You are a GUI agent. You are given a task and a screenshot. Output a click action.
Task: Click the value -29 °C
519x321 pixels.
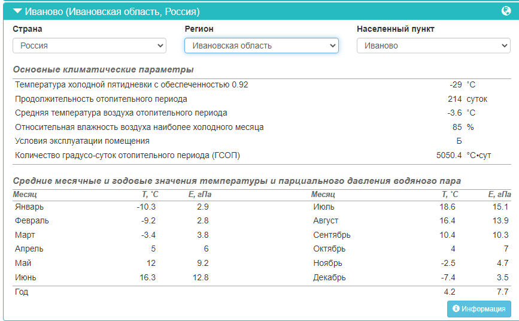462,85
